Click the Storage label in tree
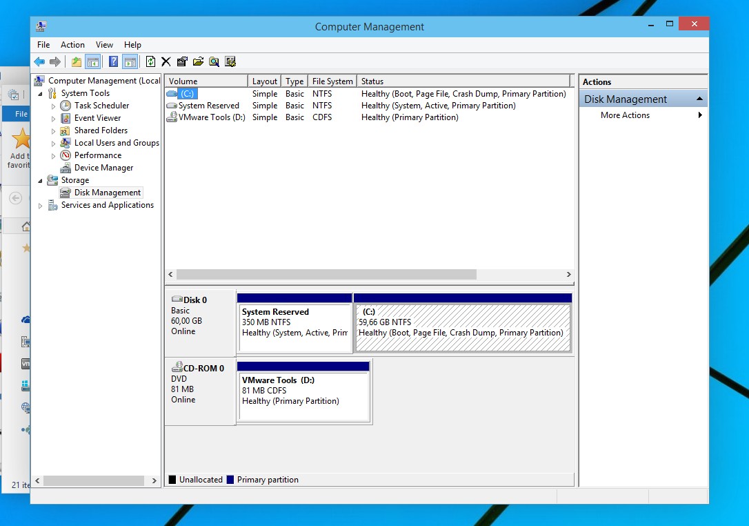Screen dimensions: 749x526 pos(75,179)
